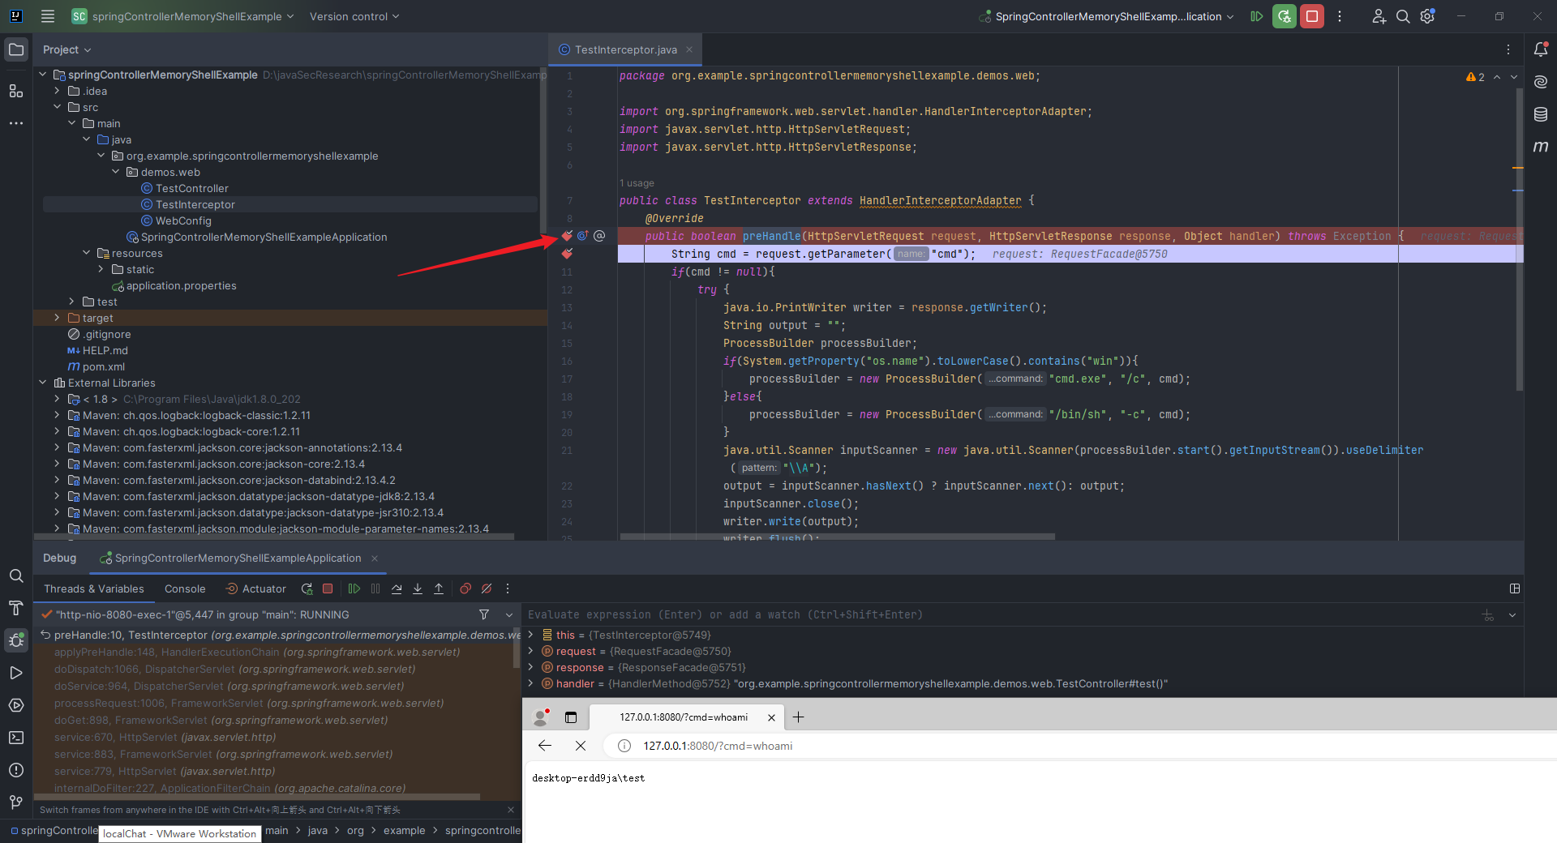
Task: Stop the running application (red button)
Action: tap(1312, 16)
